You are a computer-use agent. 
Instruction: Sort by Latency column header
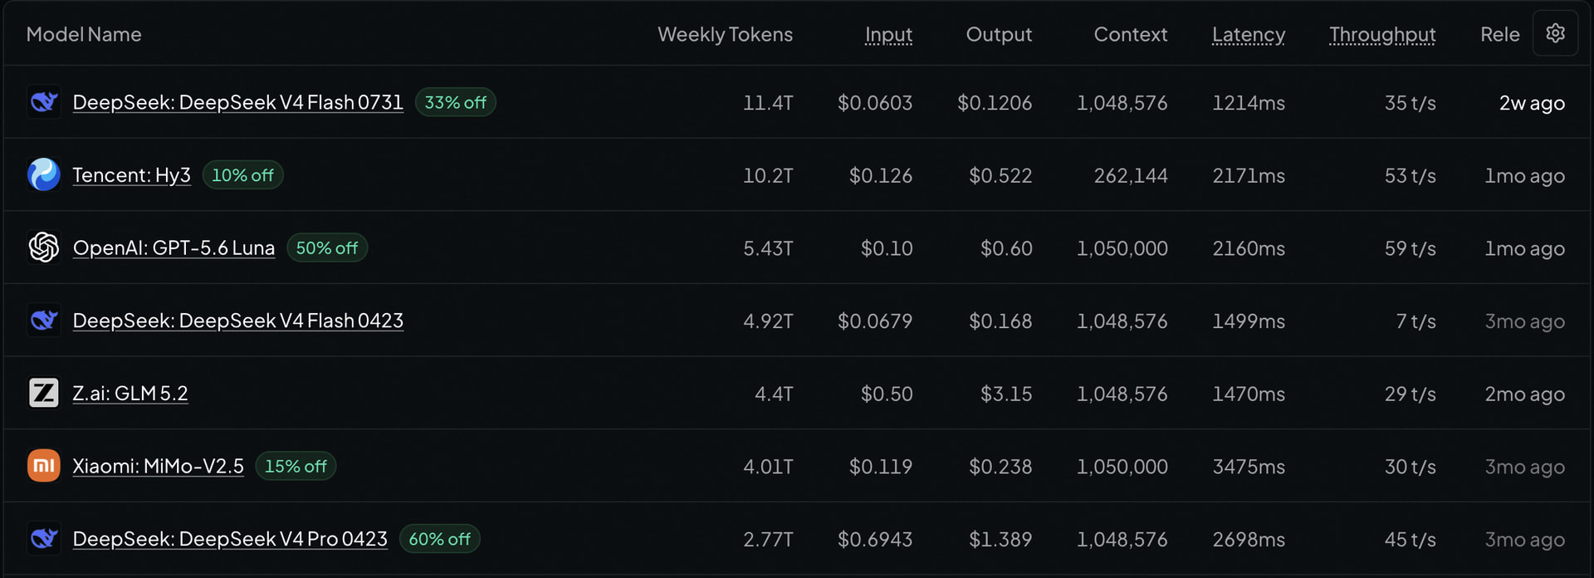click(1248, 34)
